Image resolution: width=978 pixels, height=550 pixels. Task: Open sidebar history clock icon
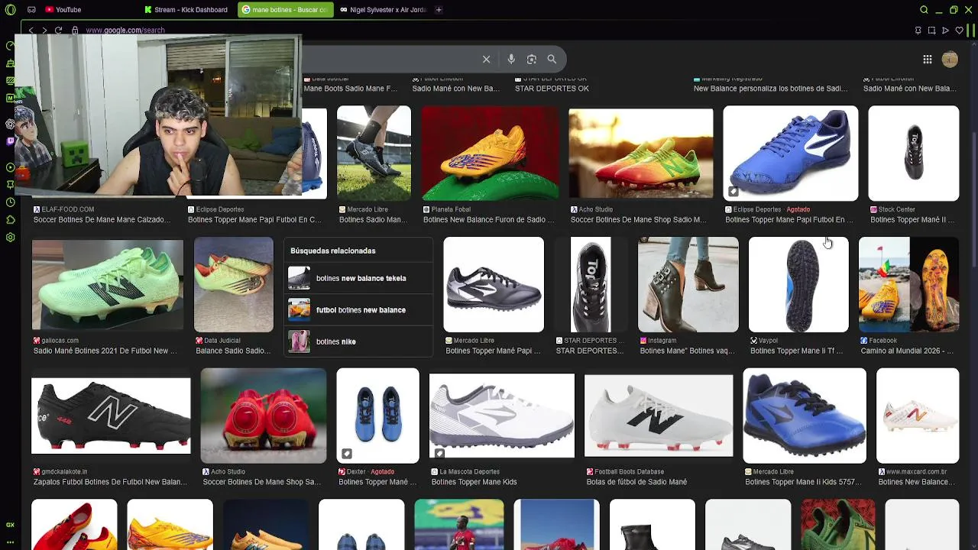[10, 202]
